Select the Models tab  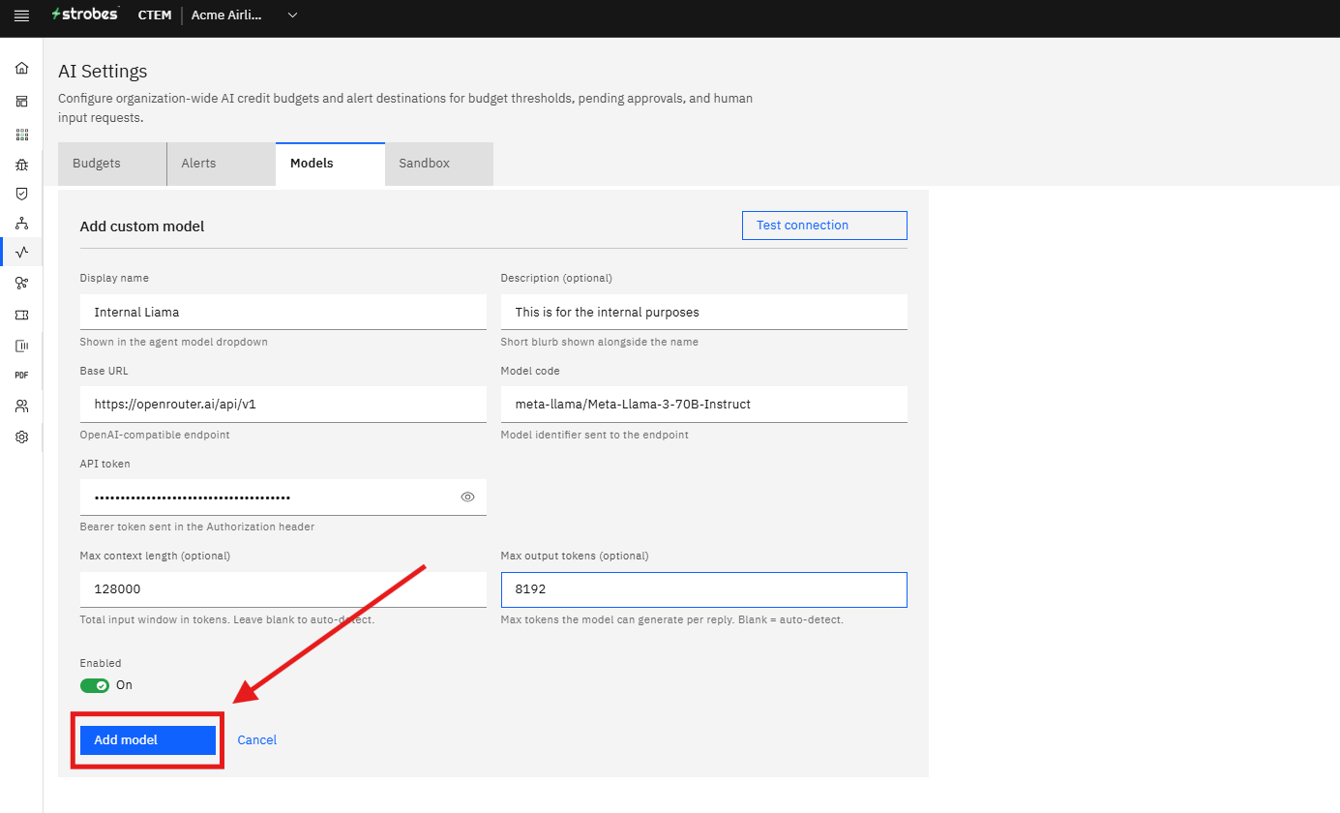click(x=330, y=164)
